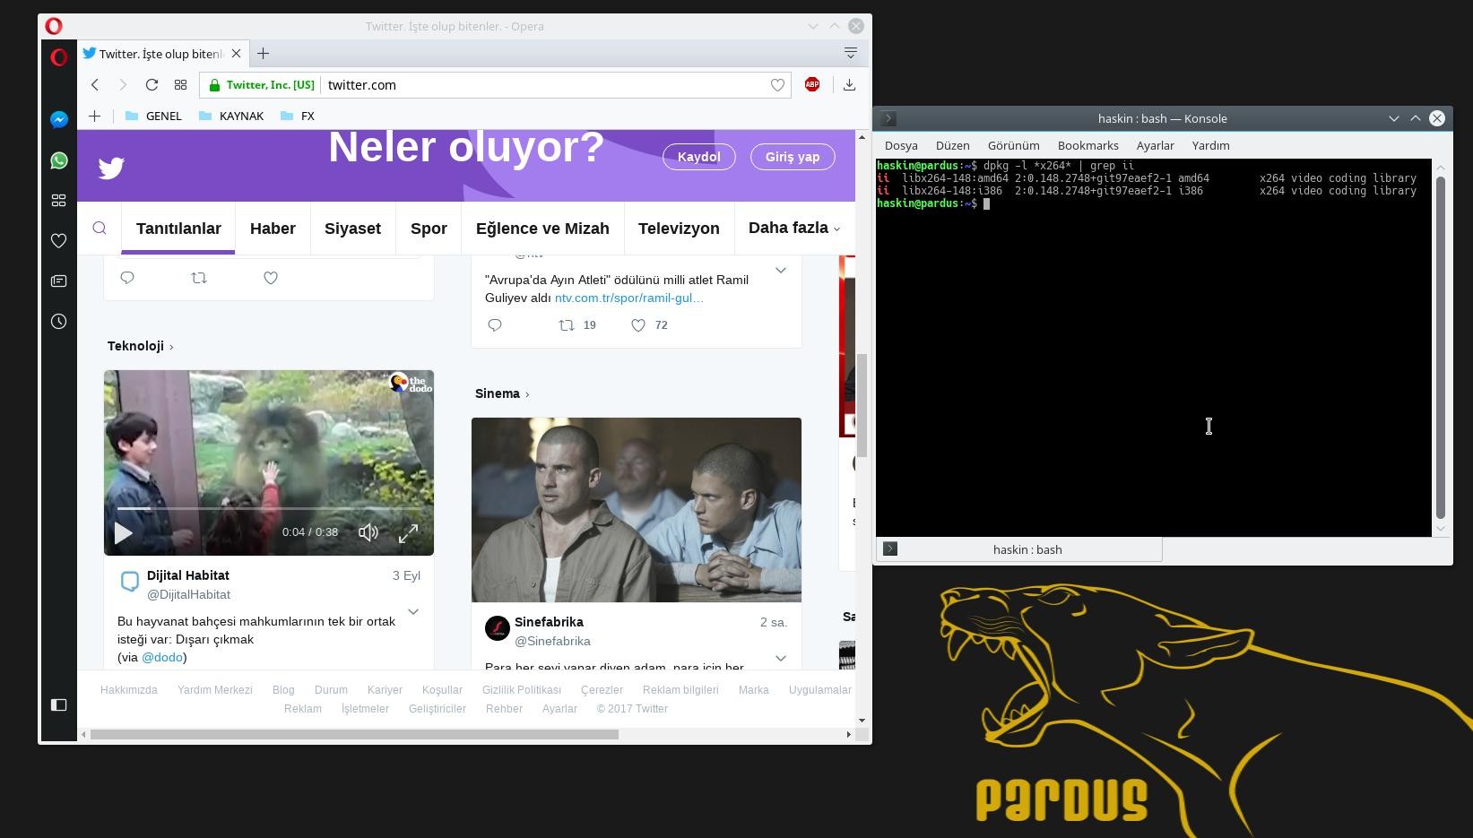Open WhatsApp in Opera sidebar

point(58,160)
